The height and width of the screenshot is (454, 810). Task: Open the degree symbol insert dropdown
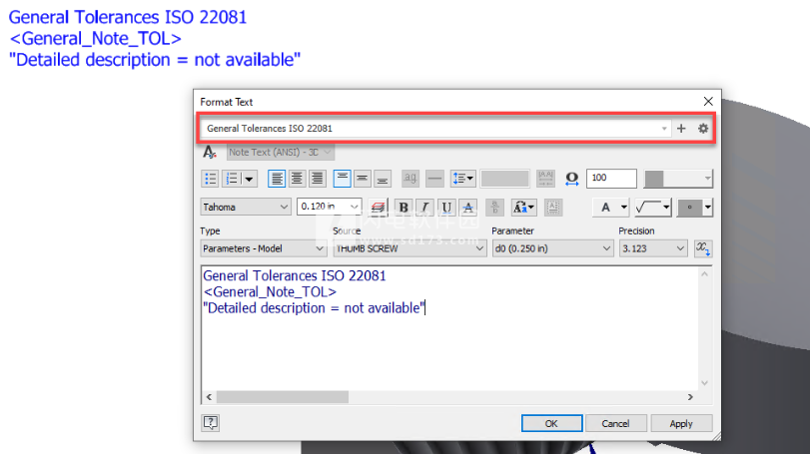click(695, 208)
